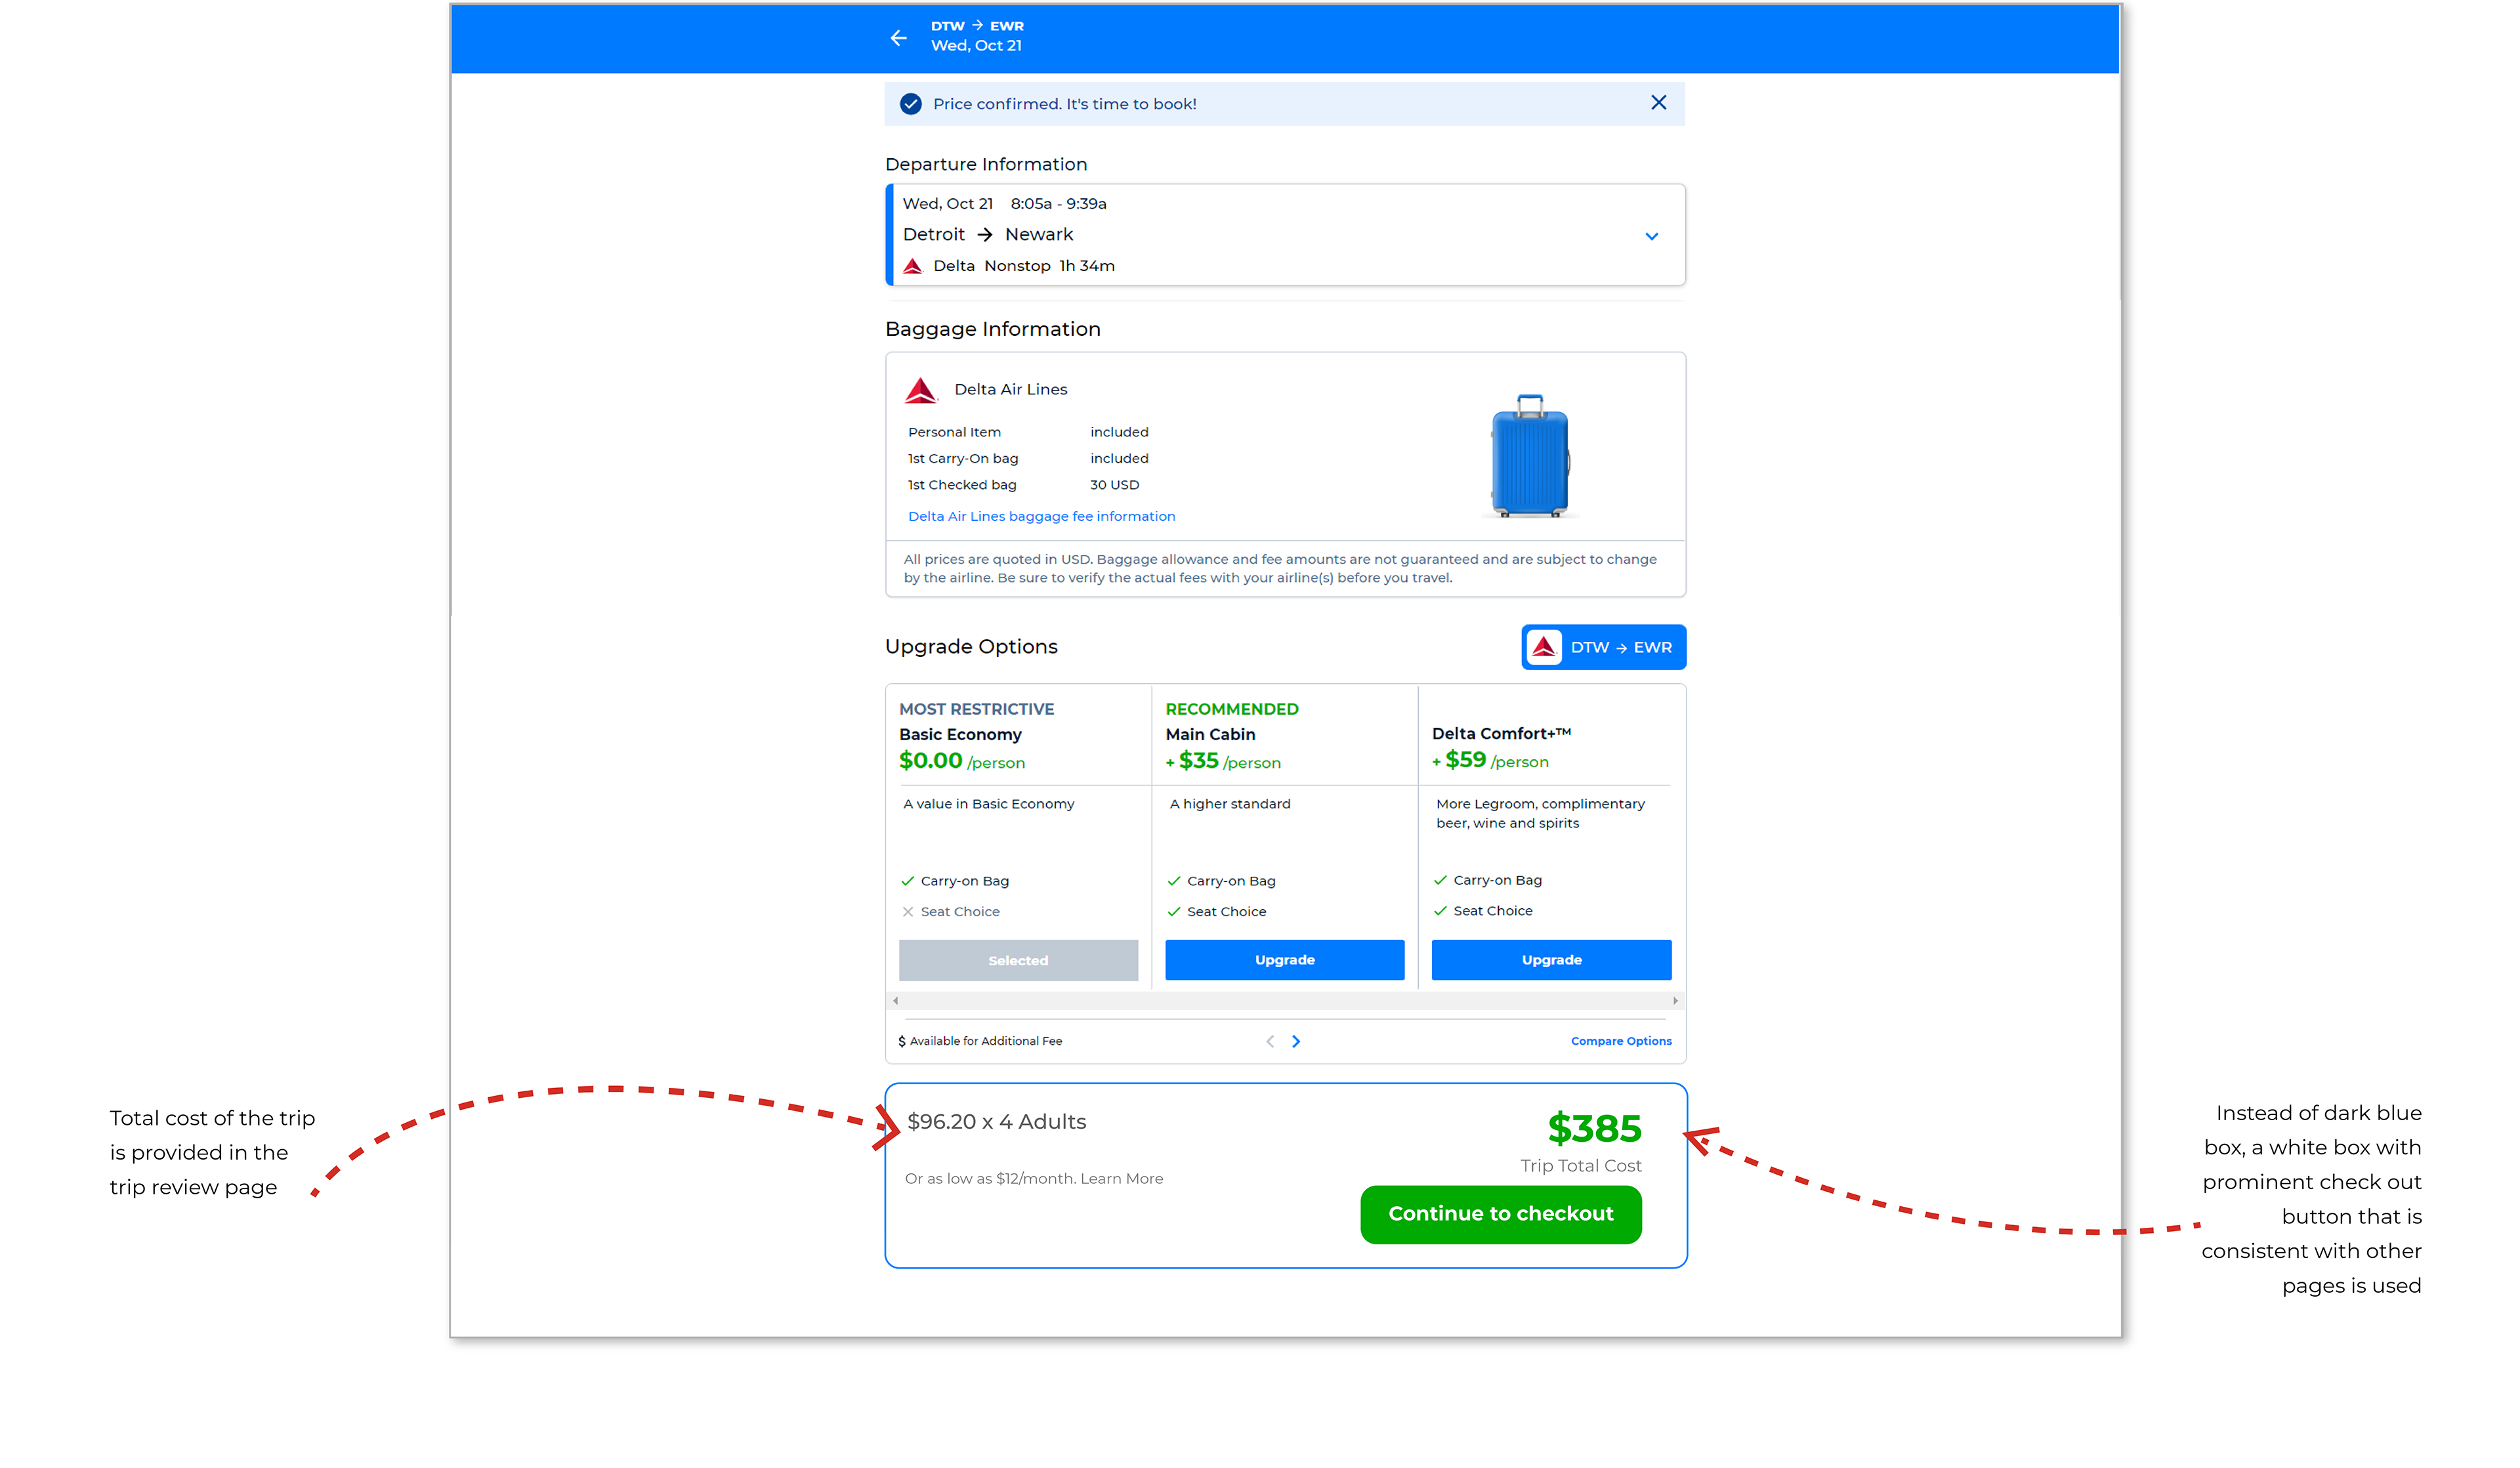Click the Delta logo in departure card
The height and width of the screenshot is (1468, 2520).
pyautogui.click(x=912, y=266)
